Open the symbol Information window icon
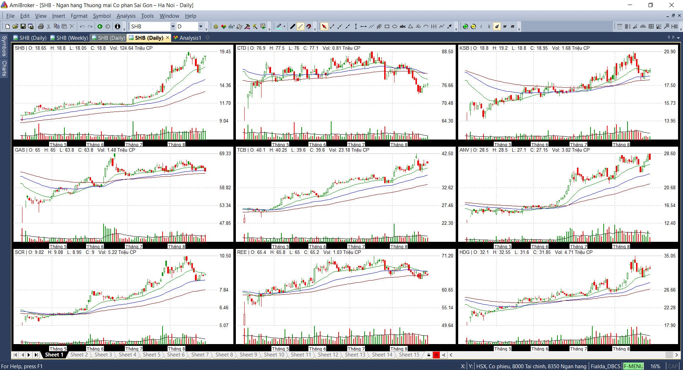This screenshot has width=683, height=370. point(117,27)
